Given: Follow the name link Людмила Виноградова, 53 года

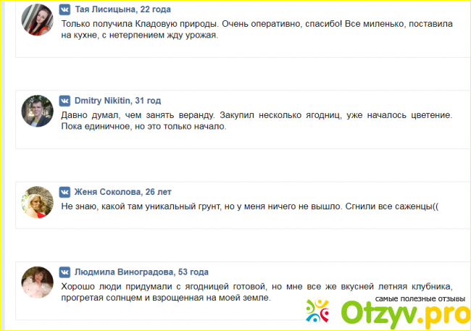Looking at the screenshot, I should coord(141,272).
